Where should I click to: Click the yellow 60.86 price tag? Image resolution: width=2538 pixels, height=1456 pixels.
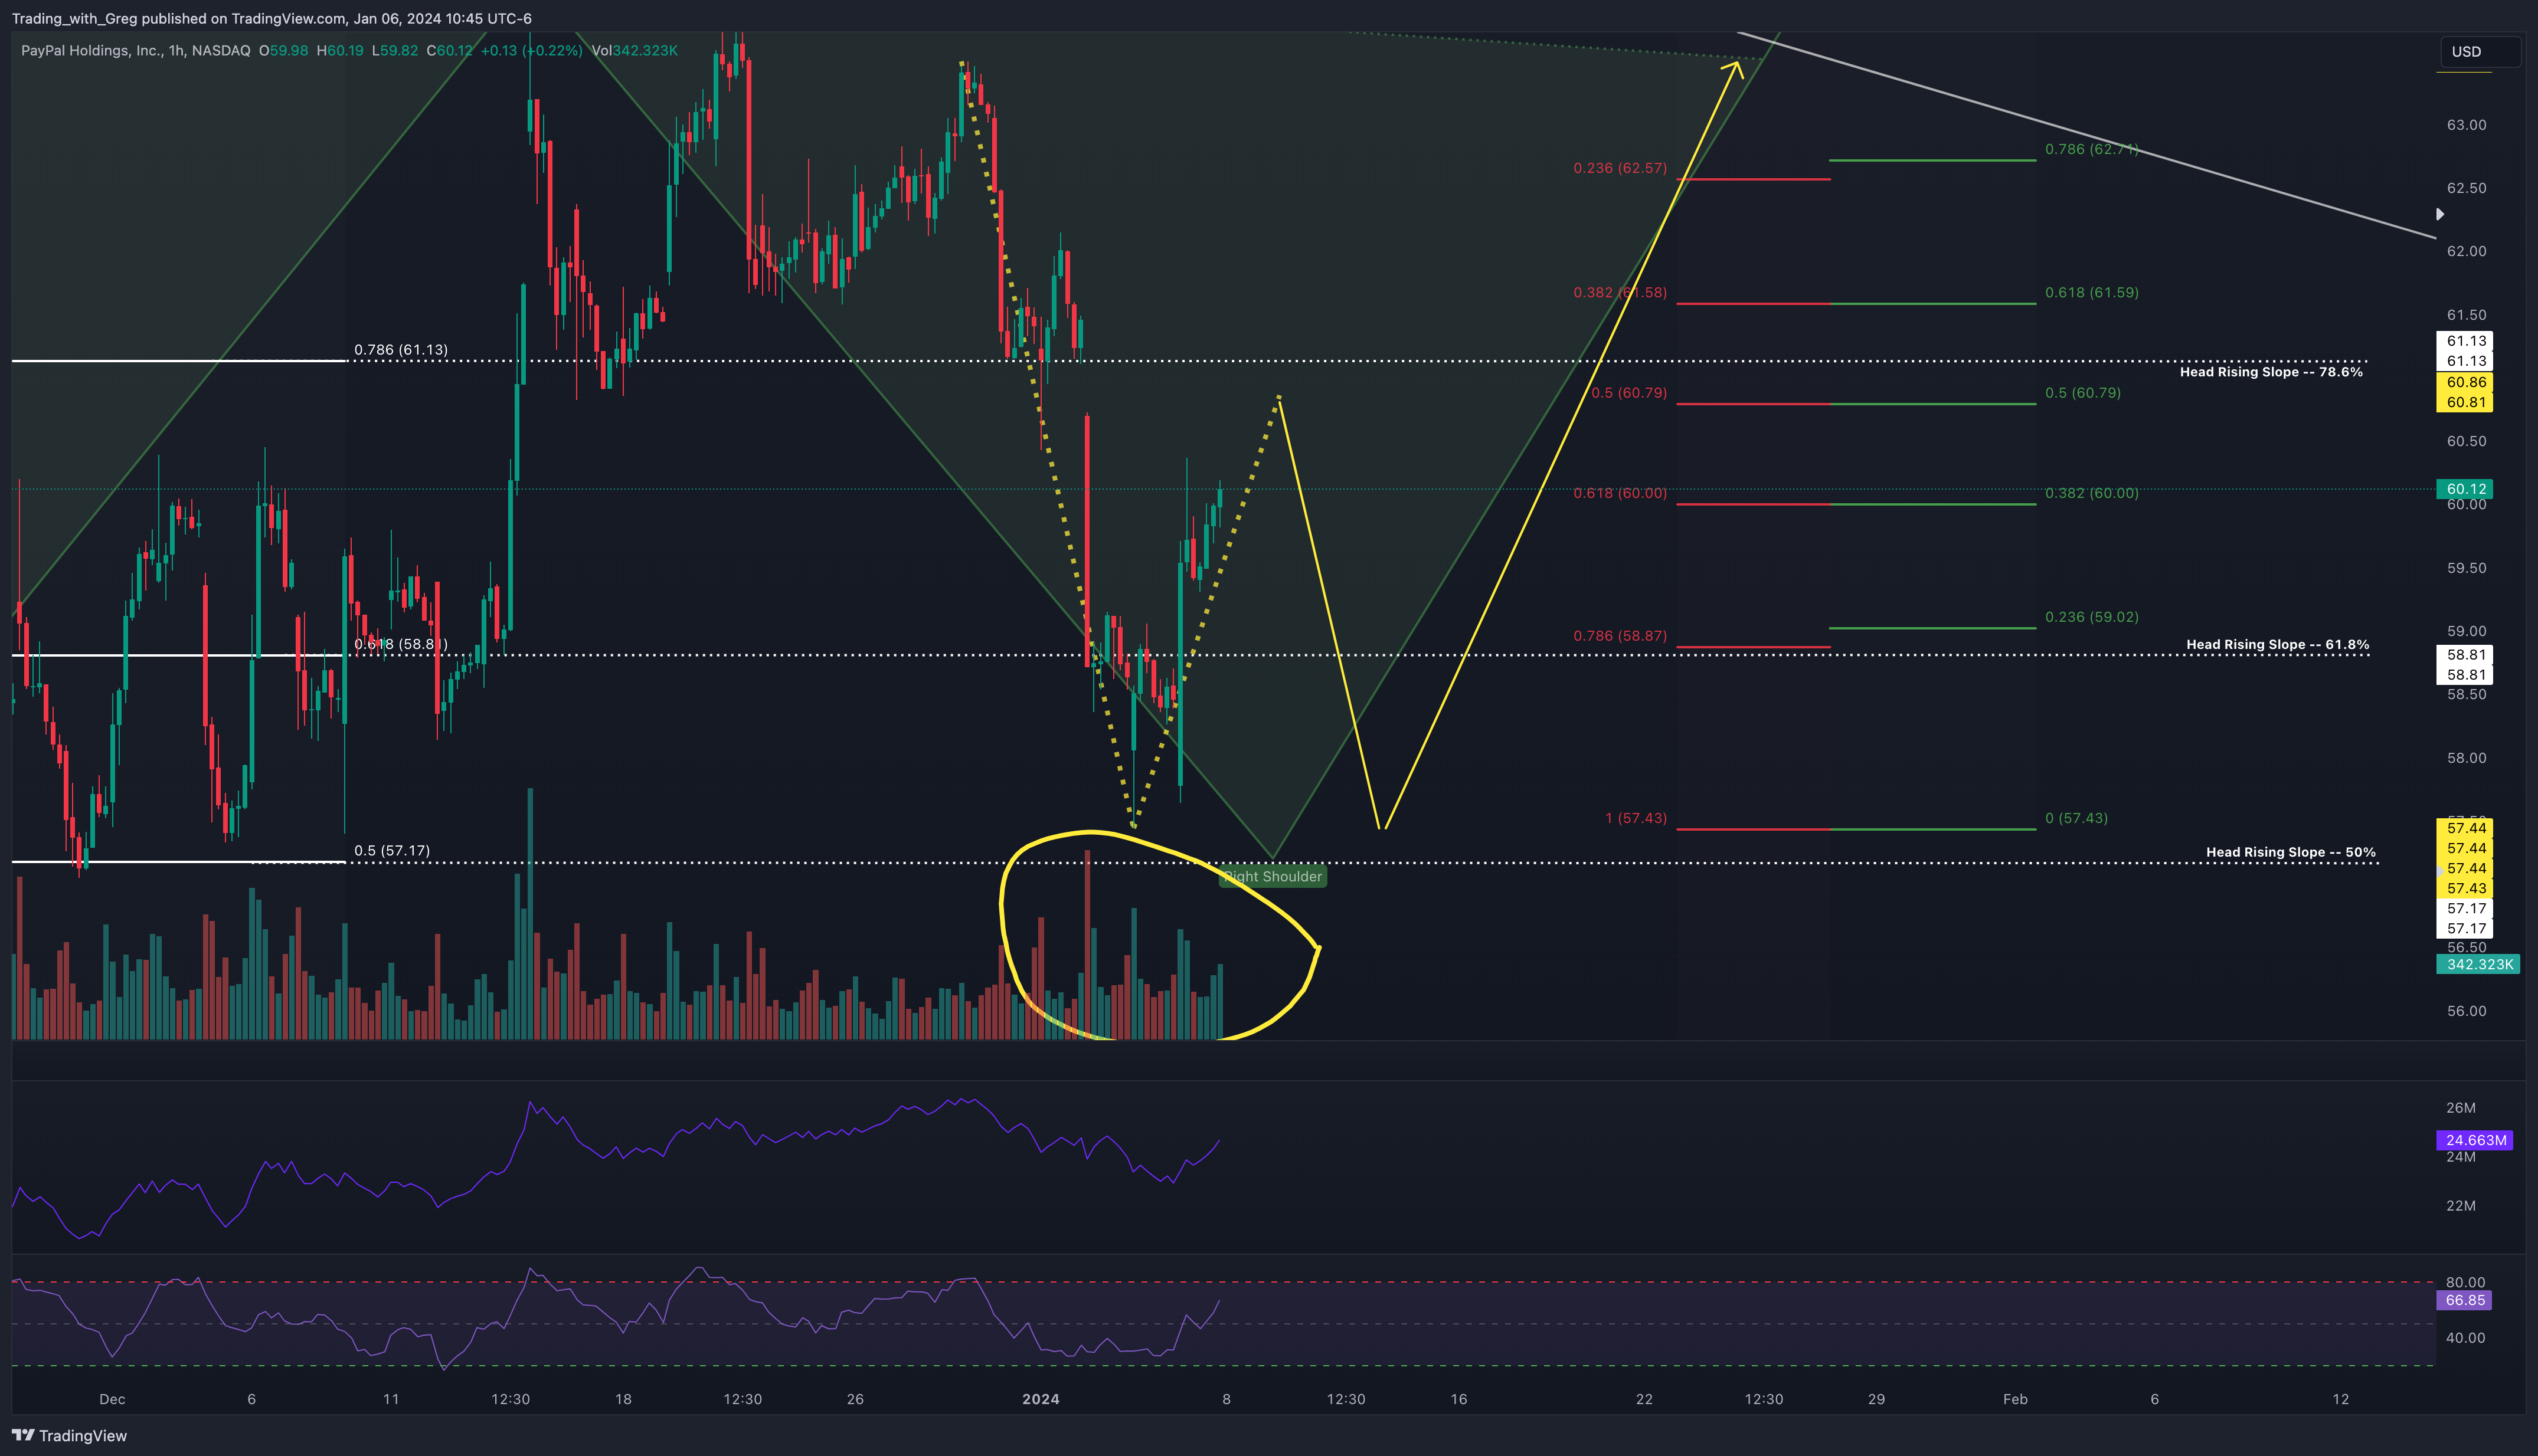pos(2466,382)
